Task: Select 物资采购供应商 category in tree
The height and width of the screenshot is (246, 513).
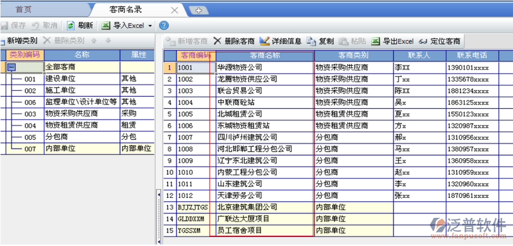Action: tap(71, 113)
